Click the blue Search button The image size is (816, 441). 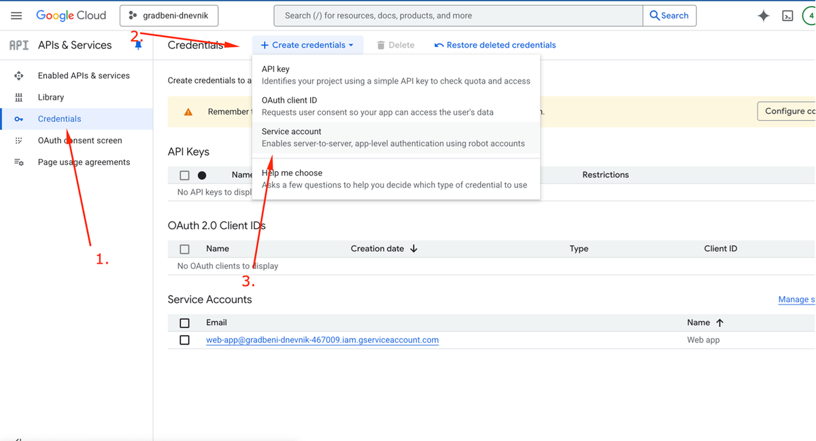click(669, 16)
